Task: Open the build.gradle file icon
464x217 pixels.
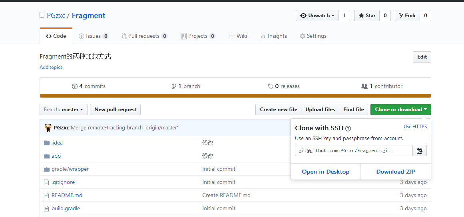Action: pyautogui.click(x=46, y=209)
